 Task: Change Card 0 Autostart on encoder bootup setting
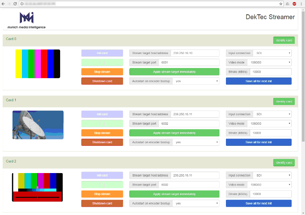click(x=196, y=81)
